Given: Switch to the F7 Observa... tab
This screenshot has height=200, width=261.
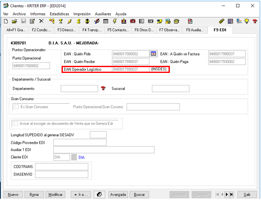Looking at the screenshot, I should click(x=169, y=30).
